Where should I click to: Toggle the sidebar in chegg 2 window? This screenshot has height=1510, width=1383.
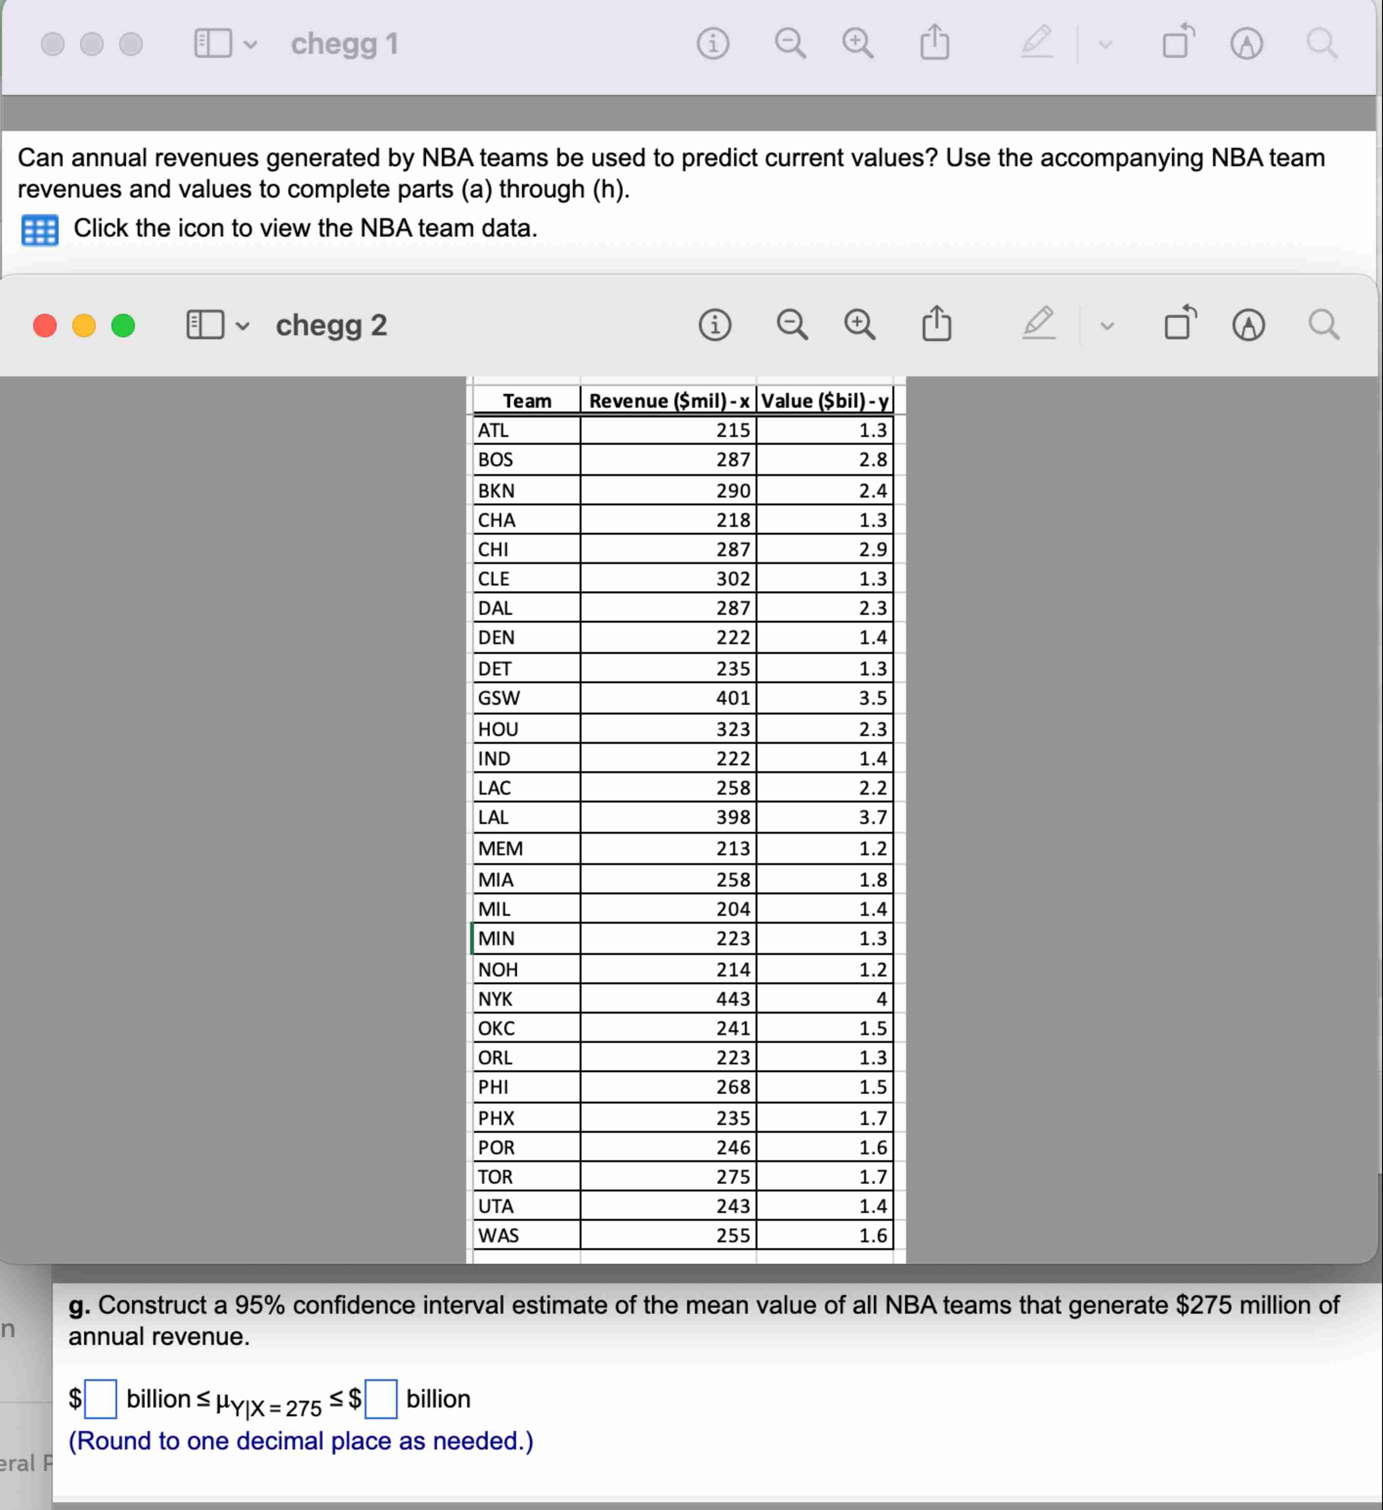click(x=205, y=325)
